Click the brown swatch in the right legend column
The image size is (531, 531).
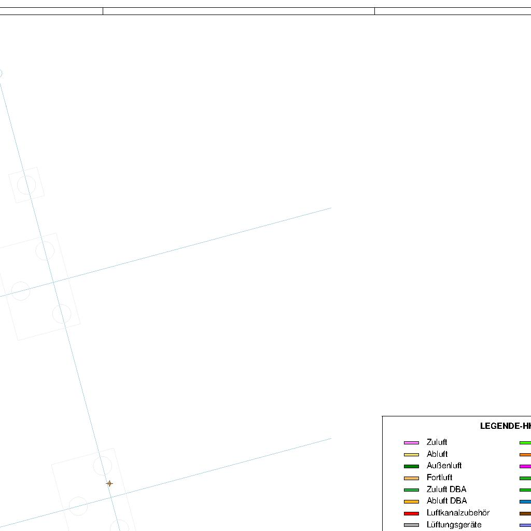point(525,513)
